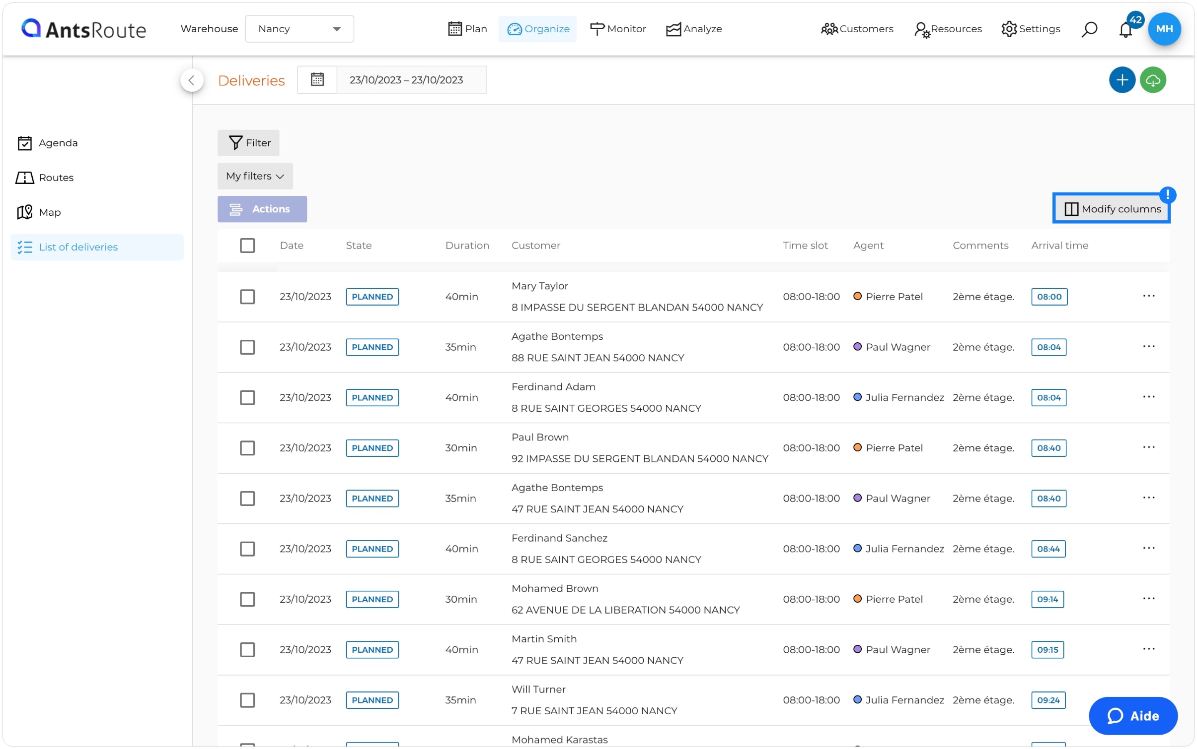Expand the My filters dropdown
The height and width of the screenshot is (749, 1197).
(255, 176)
